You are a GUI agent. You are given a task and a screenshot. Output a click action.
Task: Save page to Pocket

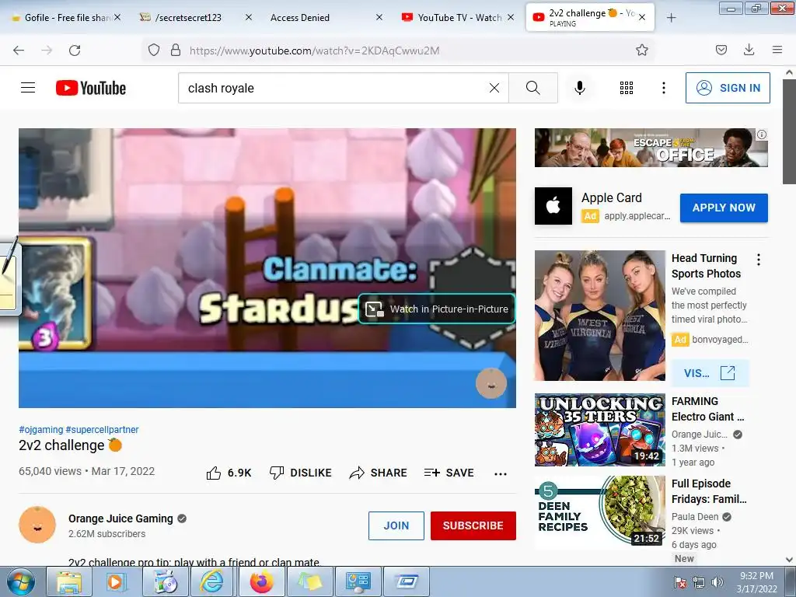pos(721,50)
